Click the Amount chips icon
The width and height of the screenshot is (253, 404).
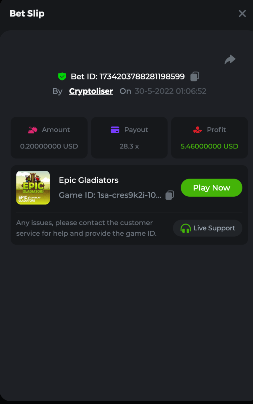pyautogui.click(x=33, y=130)
